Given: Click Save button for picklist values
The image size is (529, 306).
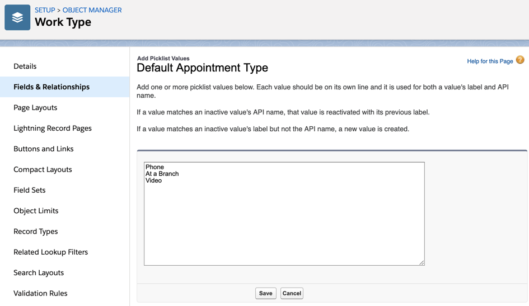Looking at the screenshot, I should [x=266, y=293].
